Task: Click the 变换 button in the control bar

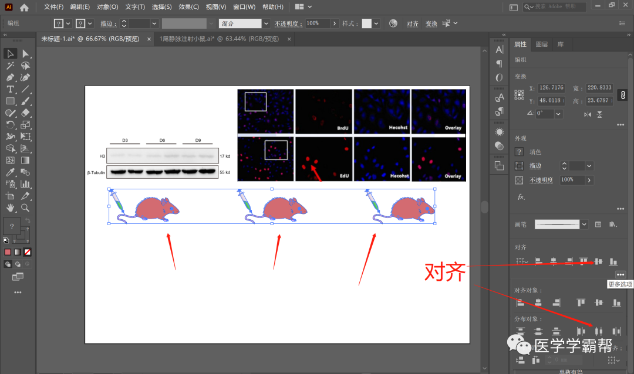Action: tap(431, 23)
